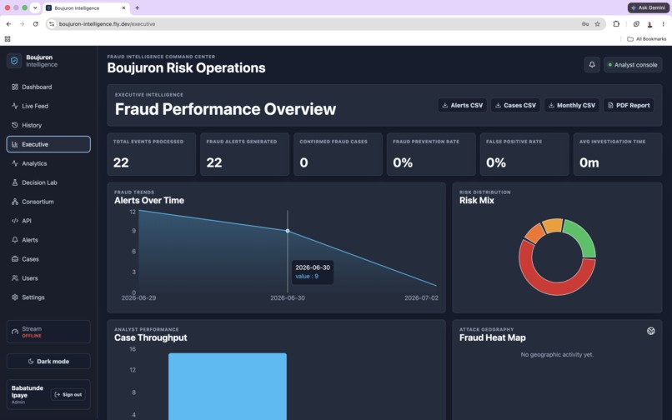Click the 2026-07-02 axis label
This screenshot has height=420, width=672.
[421, 297]
